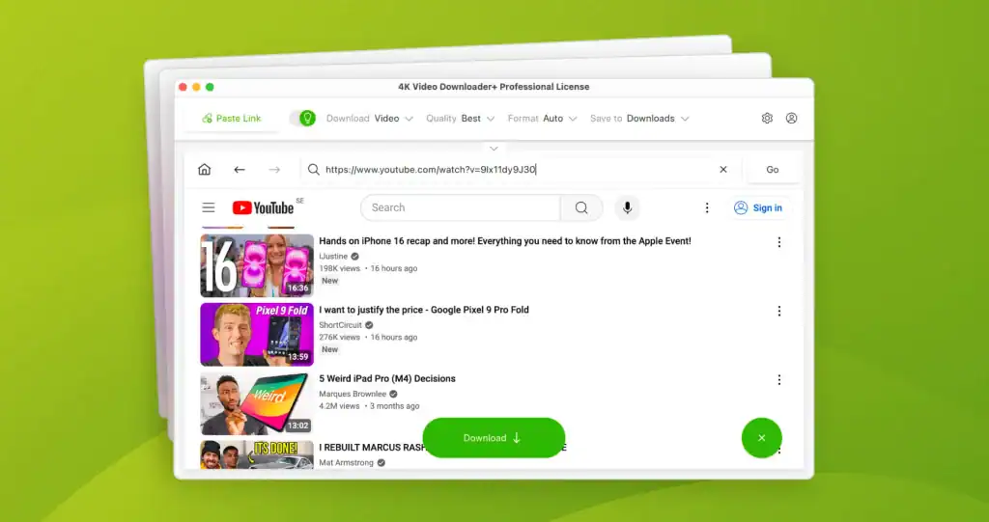Open the YouTube header three-dot settings menu
This screenshot has height=522, width=989.
point(707,208)
